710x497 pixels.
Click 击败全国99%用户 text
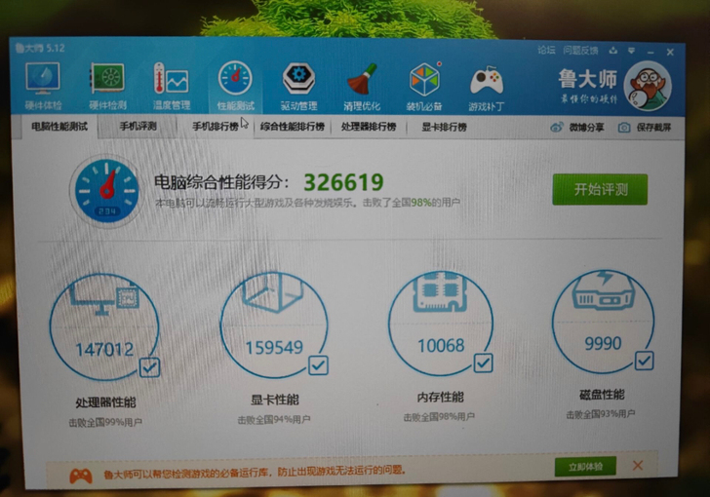(x=105, y=423)
